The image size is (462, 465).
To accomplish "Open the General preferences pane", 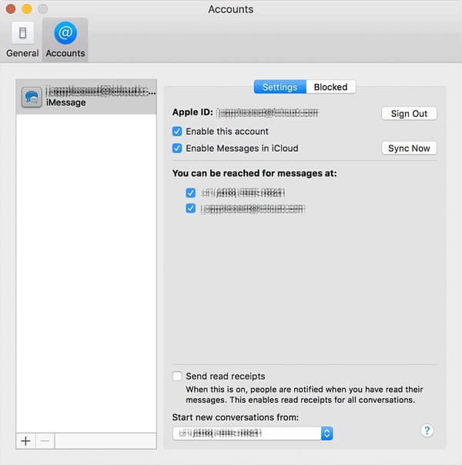I will (22, 40).
